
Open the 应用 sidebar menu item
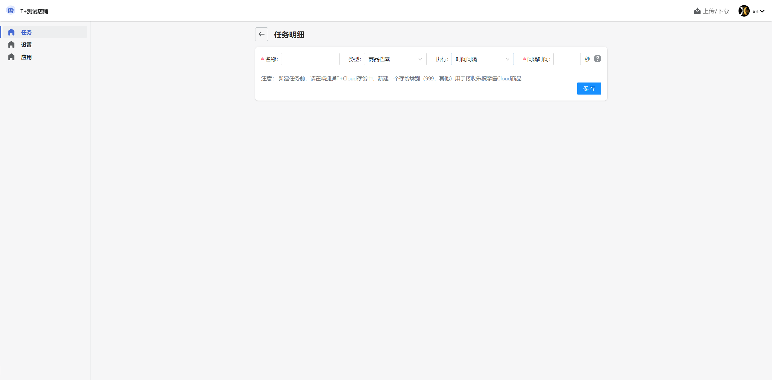[26, 57]
